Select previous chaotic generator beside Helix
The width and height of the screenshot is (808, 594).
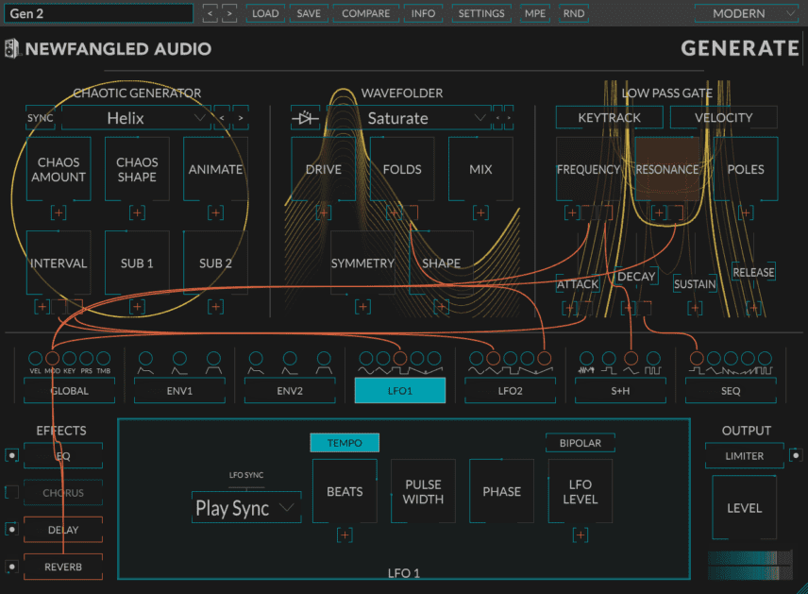coord(222,118)
